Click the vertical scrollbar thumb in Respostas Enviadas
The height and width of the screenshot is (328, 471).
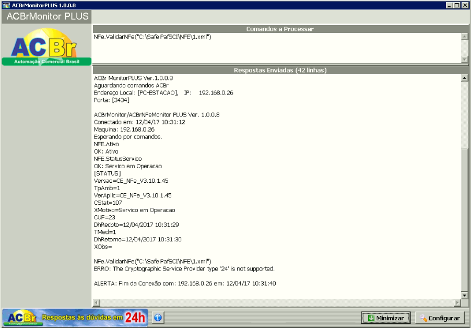(x=464, y=220)
